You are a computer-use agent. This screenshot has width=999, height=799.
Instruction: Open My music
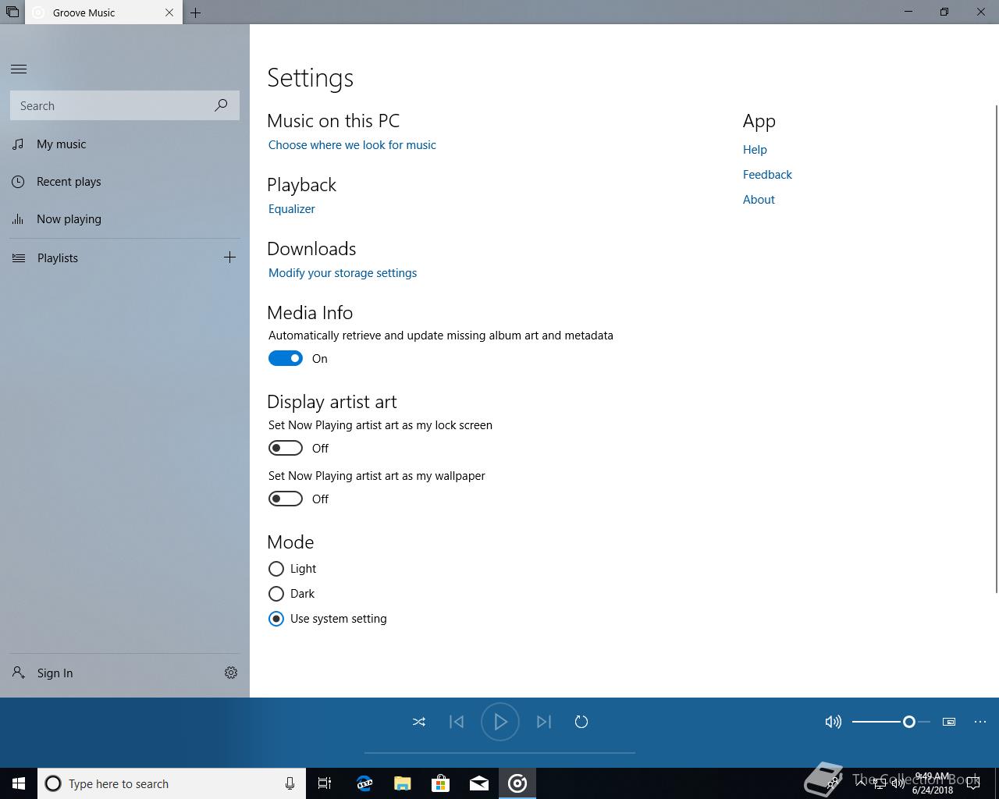tap(125, 144)
